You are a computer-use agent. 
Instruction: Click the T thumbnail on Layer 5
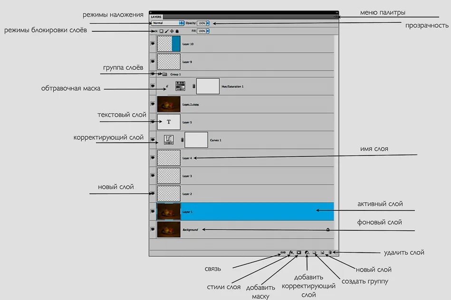tap(169, 122)
